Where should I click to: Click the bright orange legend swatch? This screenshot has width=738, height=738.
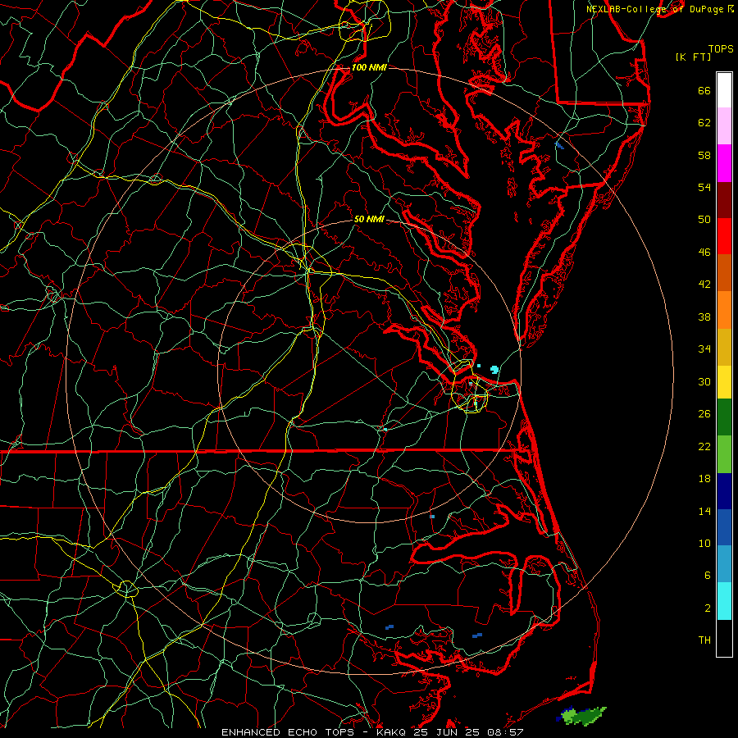pos(724,310)
